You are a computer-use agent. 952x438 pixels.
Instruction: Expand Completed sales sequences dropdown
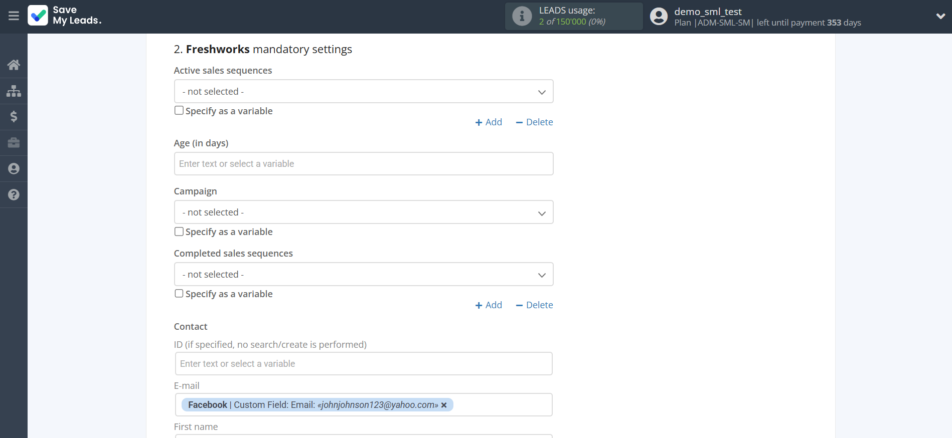click(x=364, y=275)
